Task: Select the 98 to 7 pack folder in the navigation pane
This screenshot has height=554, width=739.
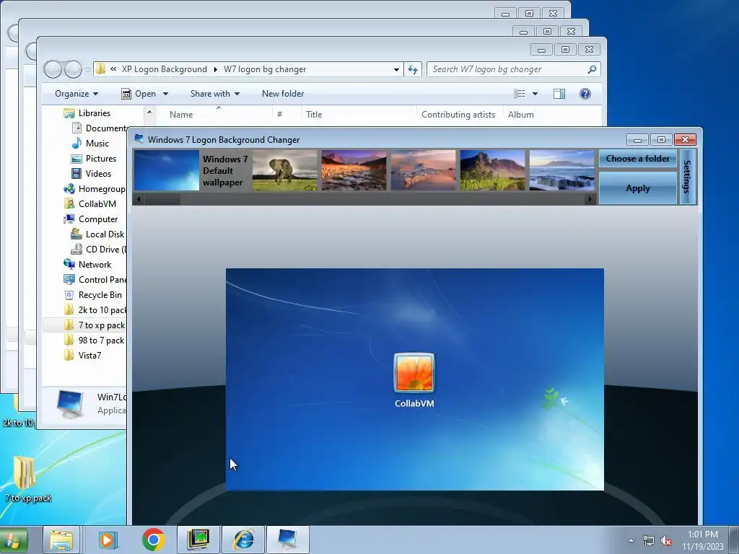Action: click(x=101, y=340)
